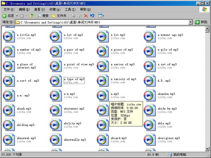Click the Move To folder icon

pyautogui.click(x=73, y=16)
